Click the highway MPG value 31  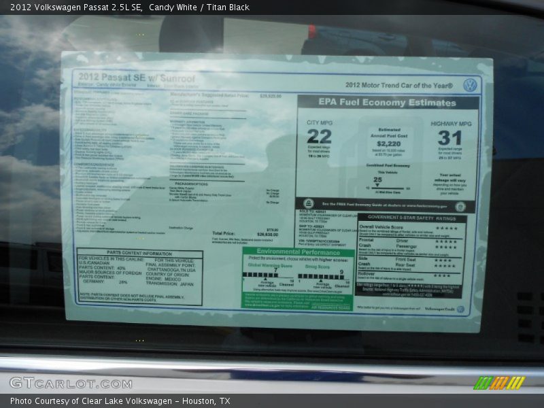click(x=449, y=138)
